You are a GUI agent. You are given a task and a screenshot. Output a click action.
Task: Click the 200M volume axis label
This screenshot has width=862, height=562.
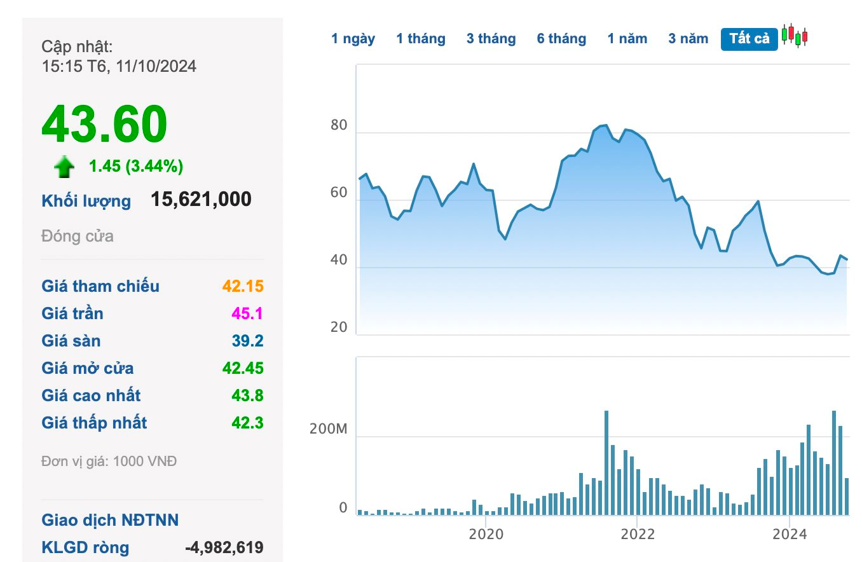[x=328, y=429]
